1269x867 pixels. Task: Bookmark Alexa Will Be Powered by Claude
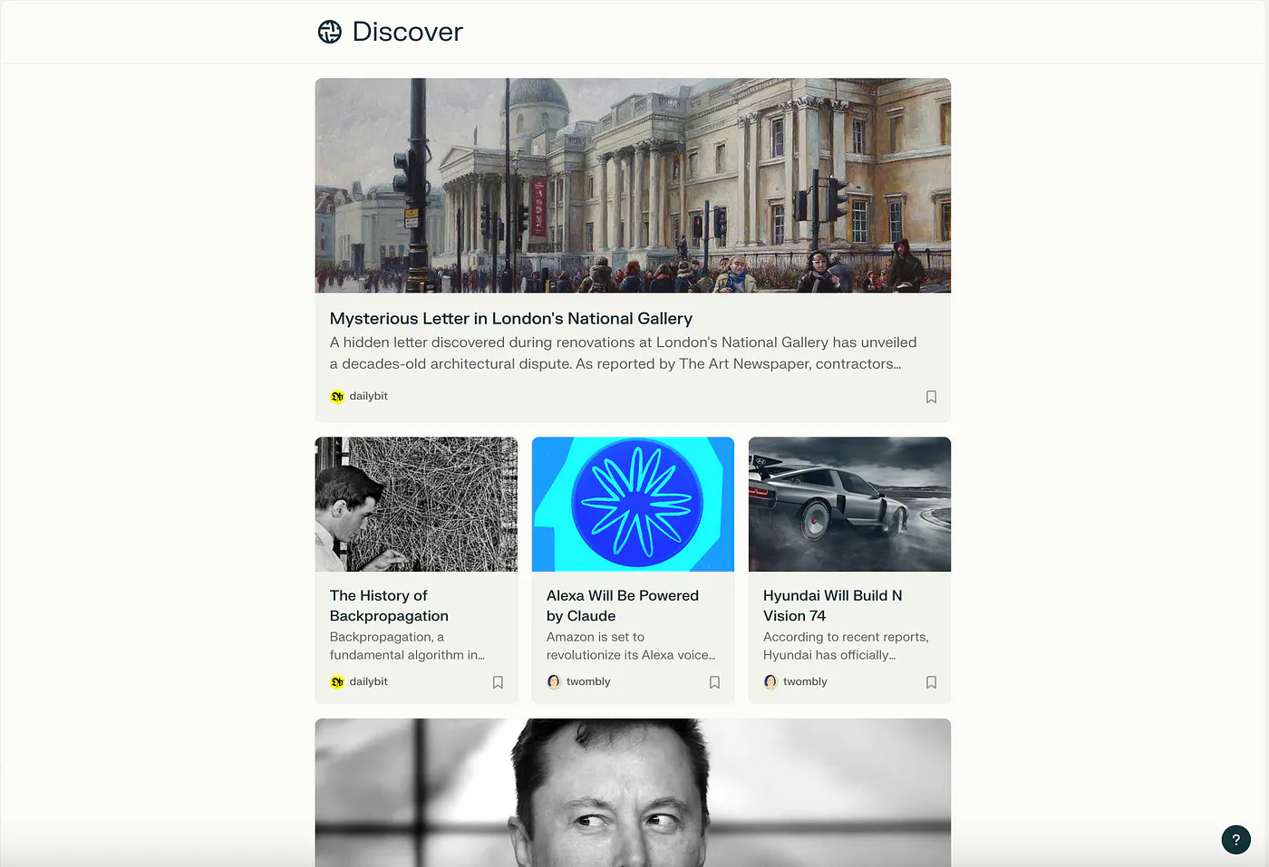tap(714, 682)
